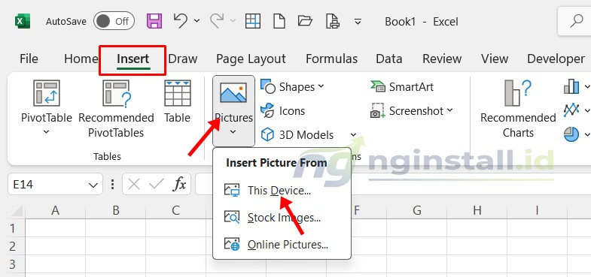
Task: Select column C header
Action: 175,210
